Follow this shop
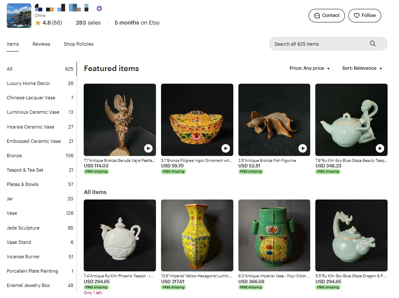Image resolution: width=399 pixels, height=298 pixels. point(365,16)
